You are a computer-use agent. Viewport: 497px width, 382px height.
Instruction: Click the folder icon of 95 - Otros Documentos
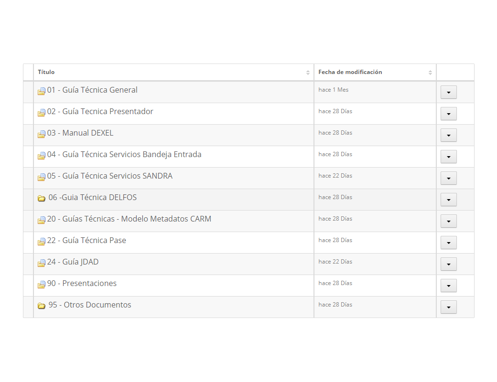pos(42,306)
